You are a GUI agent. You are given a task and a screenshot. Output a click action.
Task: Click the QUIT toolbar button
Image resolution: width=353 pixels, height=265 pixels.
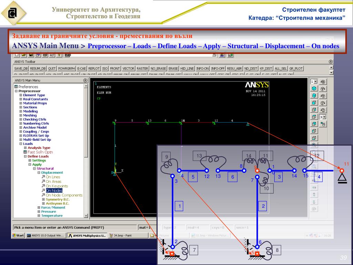(x=52, y=69)
